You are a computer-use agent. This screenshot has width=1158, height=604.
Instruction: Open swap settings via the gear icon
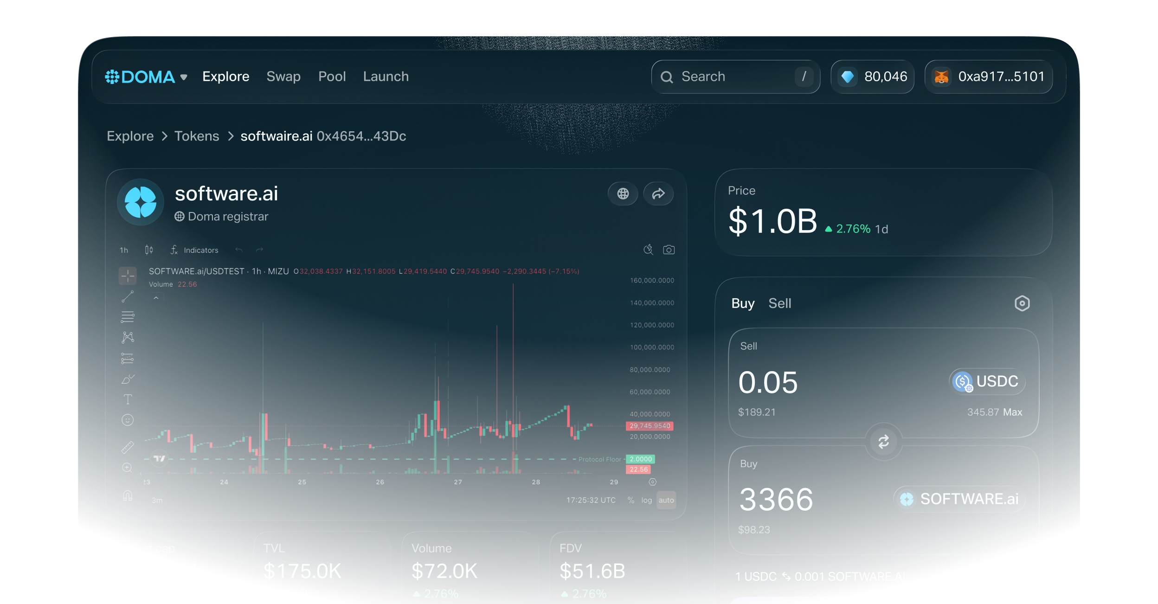(1023, 303)
